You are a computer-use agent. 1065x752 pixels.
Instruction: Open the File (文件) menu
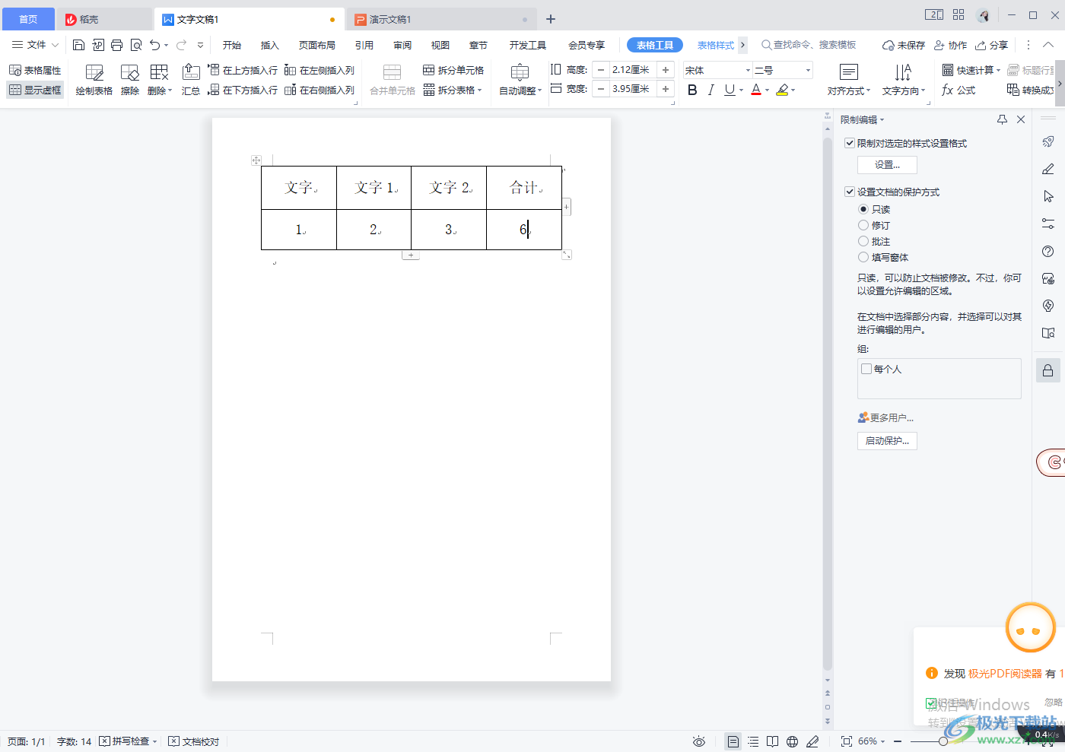35,45
